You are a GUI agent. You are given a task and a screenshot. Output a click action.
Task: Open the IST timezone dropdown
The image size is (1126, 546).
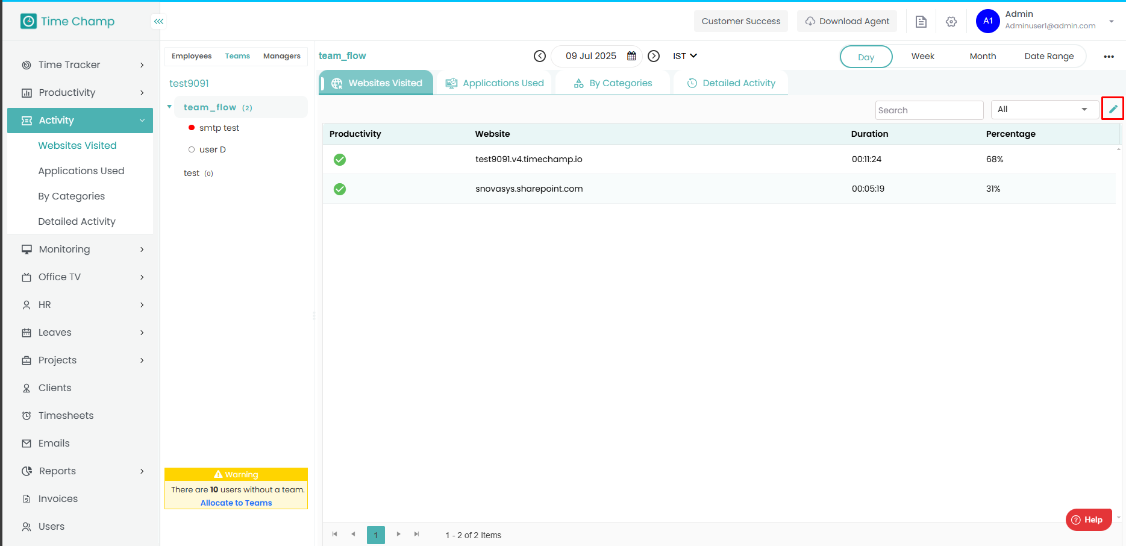point(685,56)
